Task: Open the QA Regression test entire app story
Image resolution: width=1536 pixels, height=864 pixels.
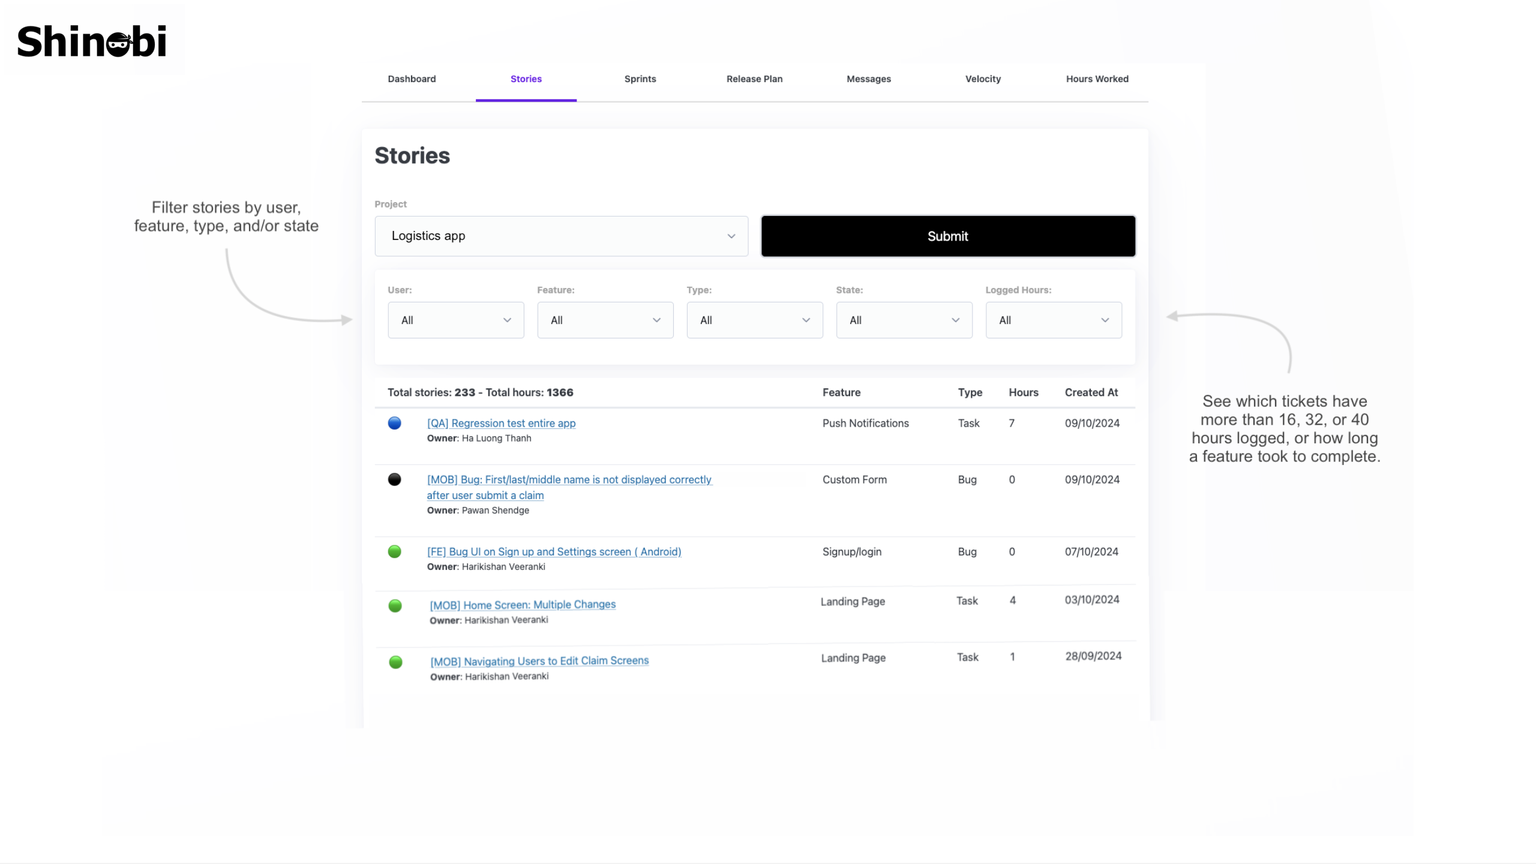Action: coord(501,423)
